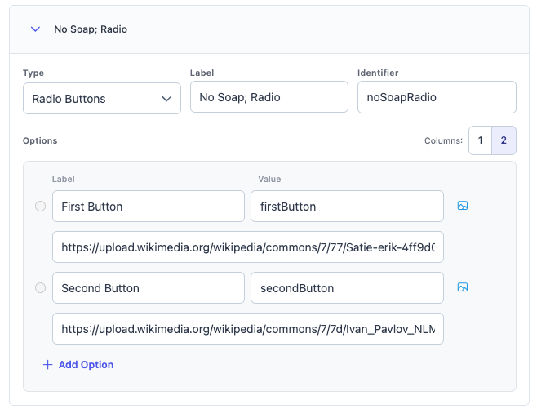The image size is (537, 418).
Task: Click the Value column header
Action: [x=269, y=179]
